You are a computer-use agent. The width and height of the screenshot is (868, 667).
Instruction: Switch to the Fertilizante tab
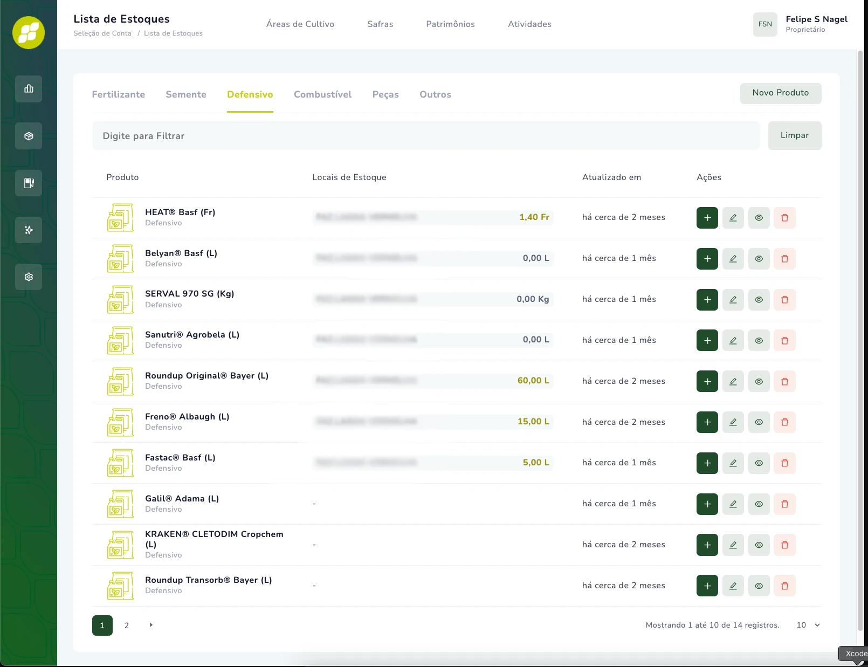pyautogui.click(x=119, y=94)
